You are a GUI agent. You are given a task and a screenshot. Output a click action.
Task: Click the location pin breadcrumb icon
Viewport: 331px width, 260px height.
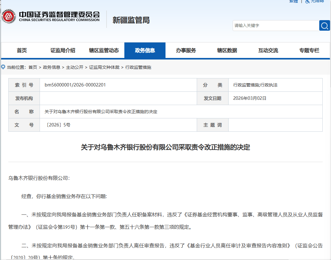point(3,67)
